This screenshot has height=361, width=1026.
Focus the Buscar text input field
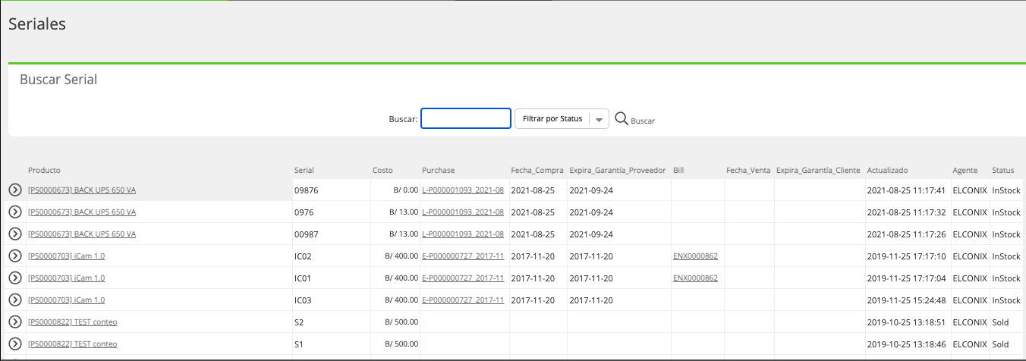click(x=466, y=118)
